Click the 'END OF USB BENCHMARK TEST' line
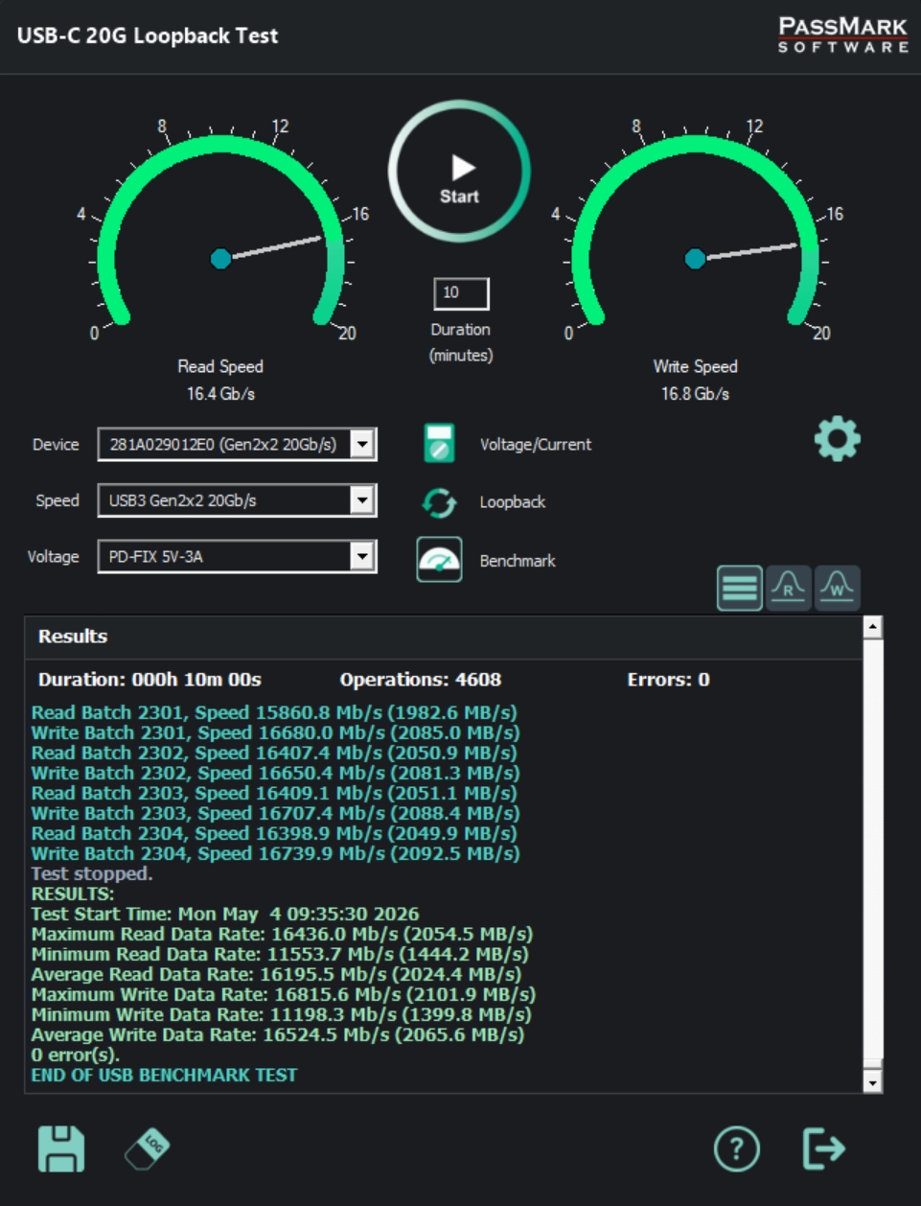Image resolution: width=921 pixels, height=1206 pixels. (x=164, y=1075)
